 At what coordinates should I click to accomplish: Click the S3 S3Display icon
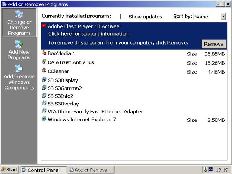point(44,80)
